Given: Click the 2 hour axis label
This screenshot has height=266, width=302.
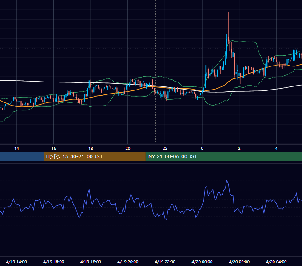Looking at the screenshot, I should pyautogui.click(x=239, y=149).
